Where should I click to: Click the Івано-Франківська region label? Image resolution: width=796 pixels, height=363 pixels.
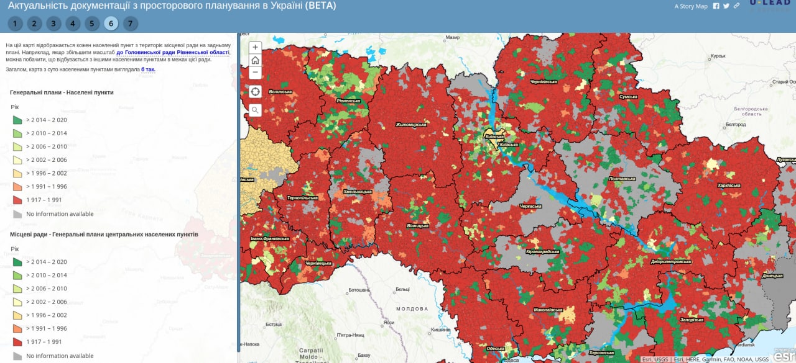(x=269, y=238)
